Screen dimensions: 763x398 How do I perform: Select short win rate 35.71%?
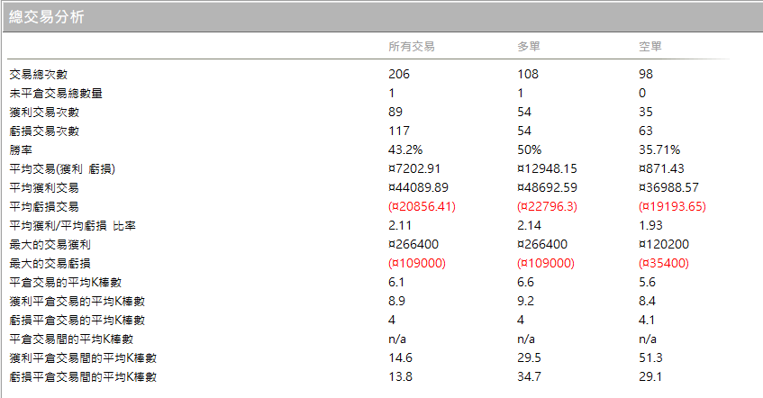coord(659,149)
